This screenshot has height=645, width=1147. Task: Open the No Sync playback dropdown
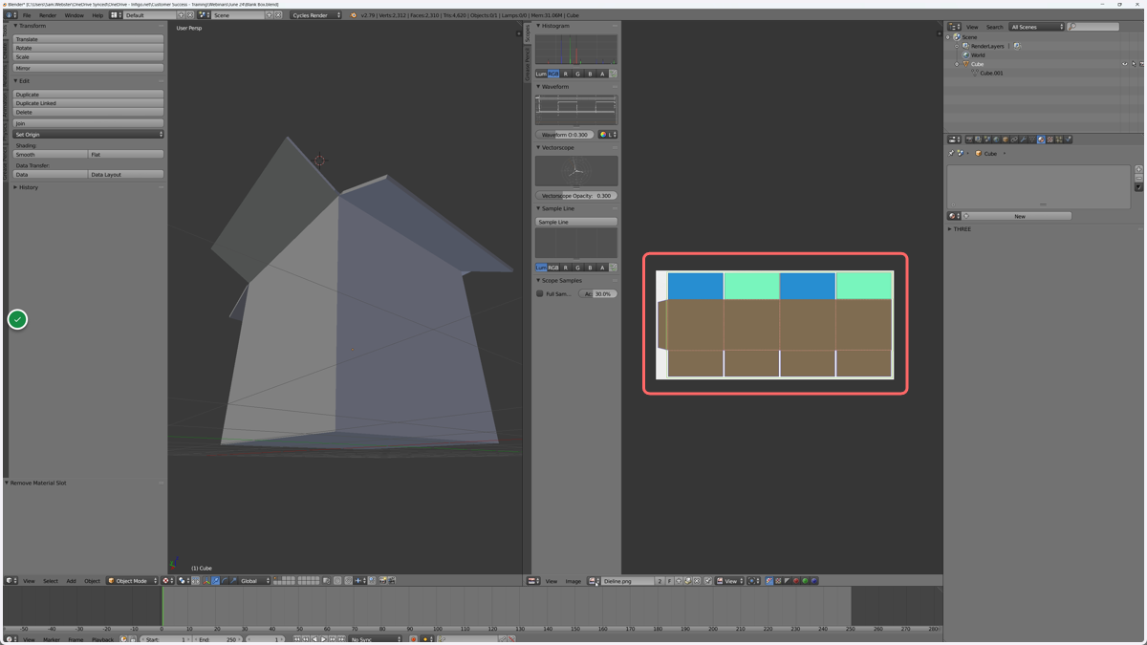pos(375,638)
